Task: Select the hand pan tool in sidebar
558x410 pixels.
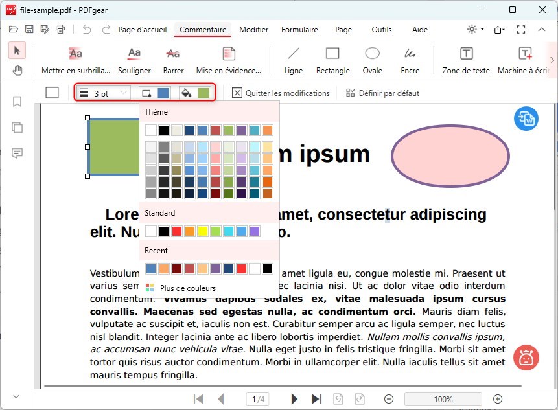Action: coord(17,70)
